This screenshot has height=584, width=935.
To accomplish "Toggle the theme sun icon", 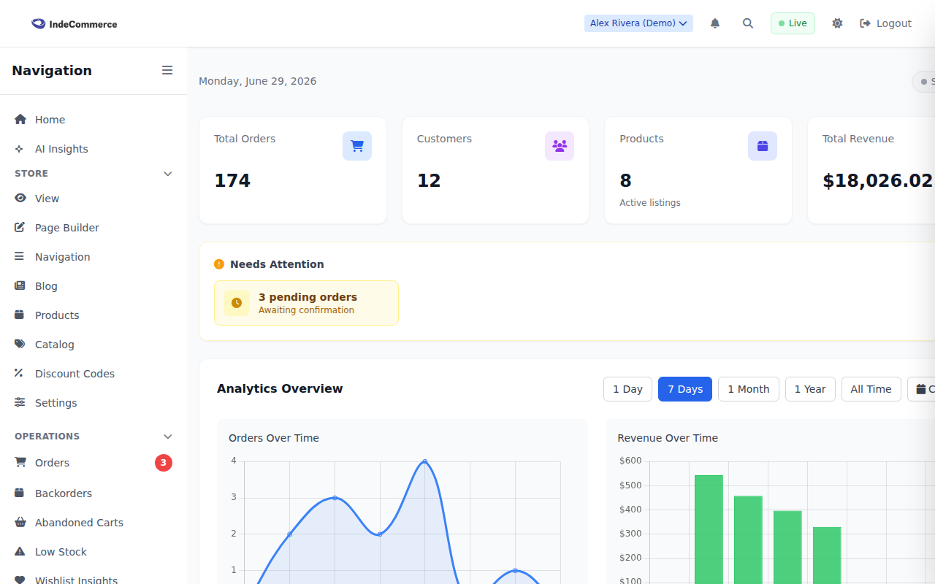I will 837,23.
